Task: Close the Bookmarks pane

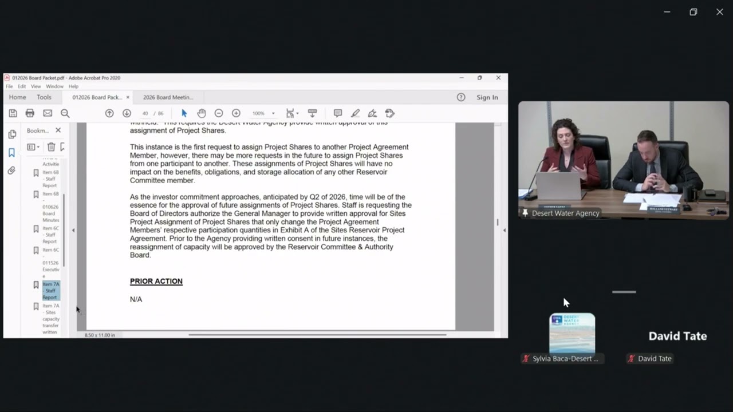Action: point(58,130)
